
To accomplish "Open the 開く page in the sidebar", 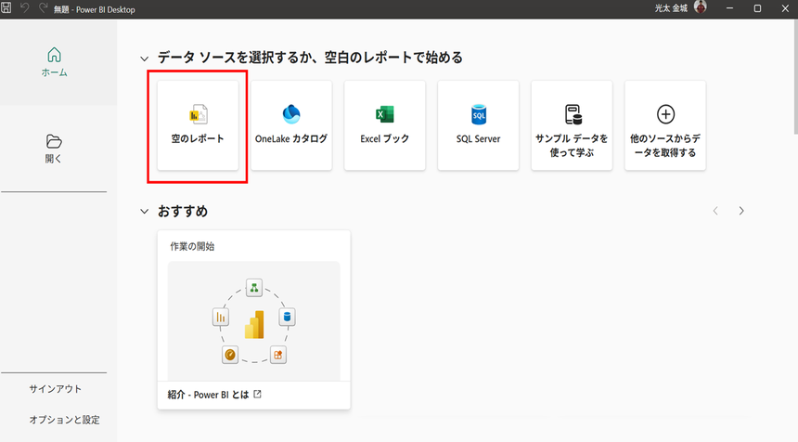I will [x=54, y=149].
